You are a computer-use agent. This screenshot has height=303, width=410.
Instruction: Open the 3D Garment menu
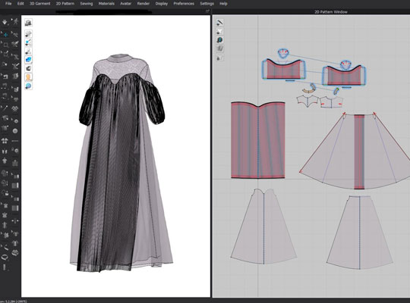pyautogui.click(x=39, y=4)
